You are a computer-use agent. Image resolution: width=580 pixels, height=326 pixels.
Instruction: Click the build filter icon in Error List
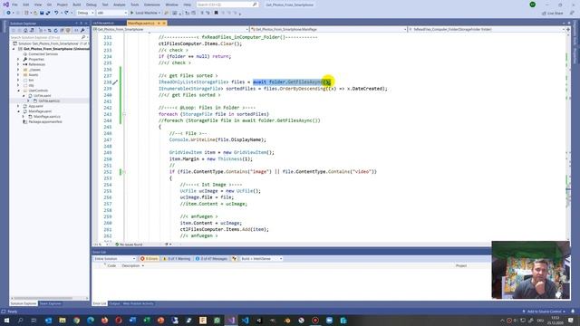click(234, 259)
